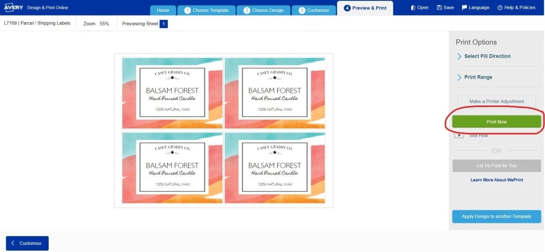545x252 pixels.
Task: Click the Save disk icon
Action: click(x=439, y=8)
